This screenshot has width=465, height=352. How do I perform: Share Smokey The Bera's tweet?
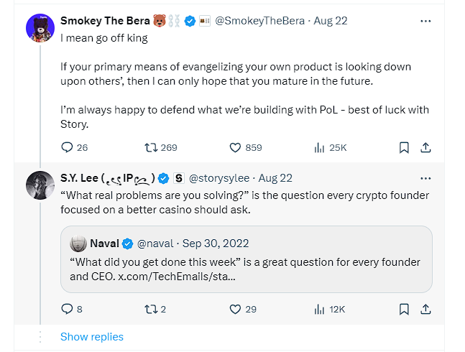click(x=425, y=147)
